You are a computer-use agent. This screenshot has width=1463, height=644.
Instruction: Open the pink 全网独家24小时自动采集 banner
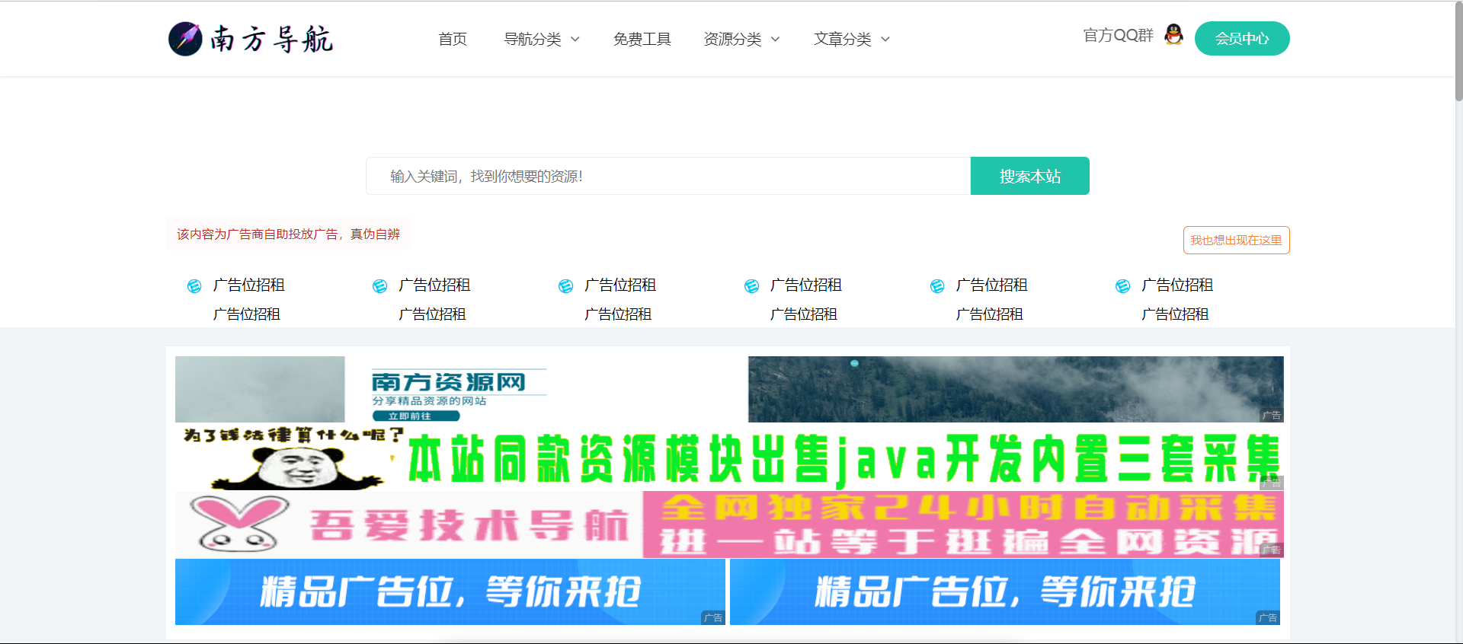pyautogui.click(x=963, y=524)
